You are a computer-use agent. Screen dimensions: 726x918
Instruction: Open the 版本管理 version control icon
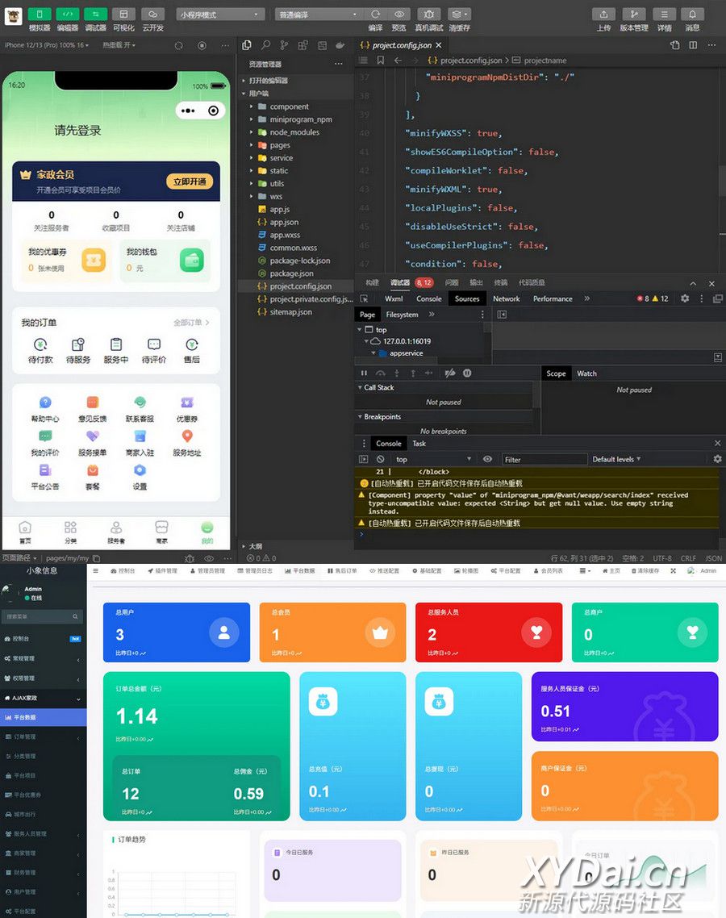[633, 15]
